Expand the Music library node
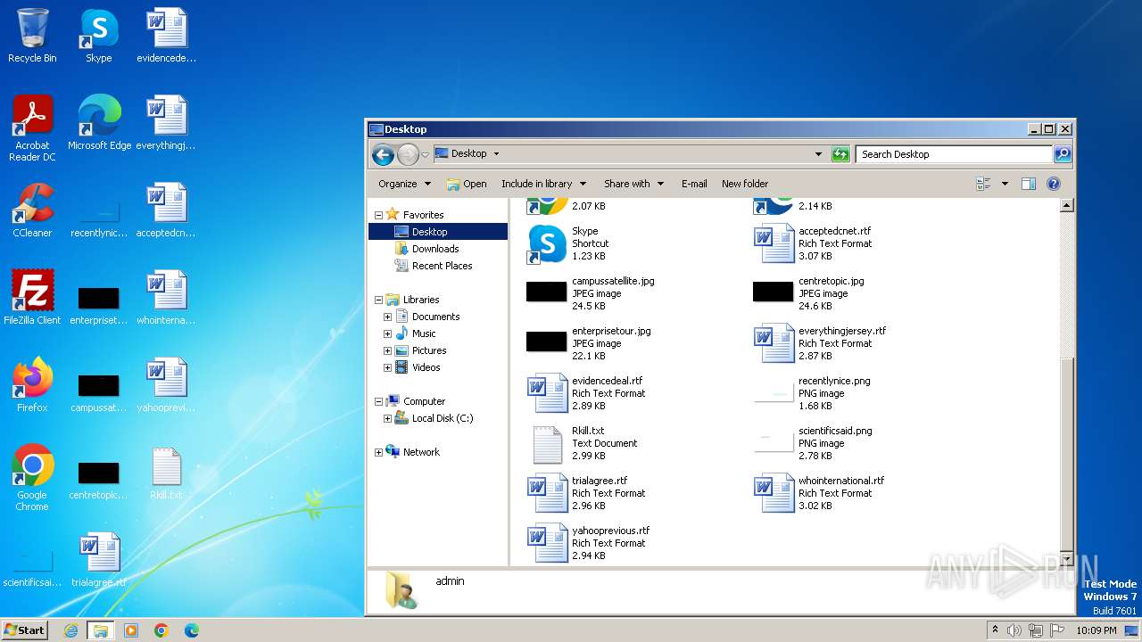Viewport: 1142px width, 642px height. [x=387, y=333]
